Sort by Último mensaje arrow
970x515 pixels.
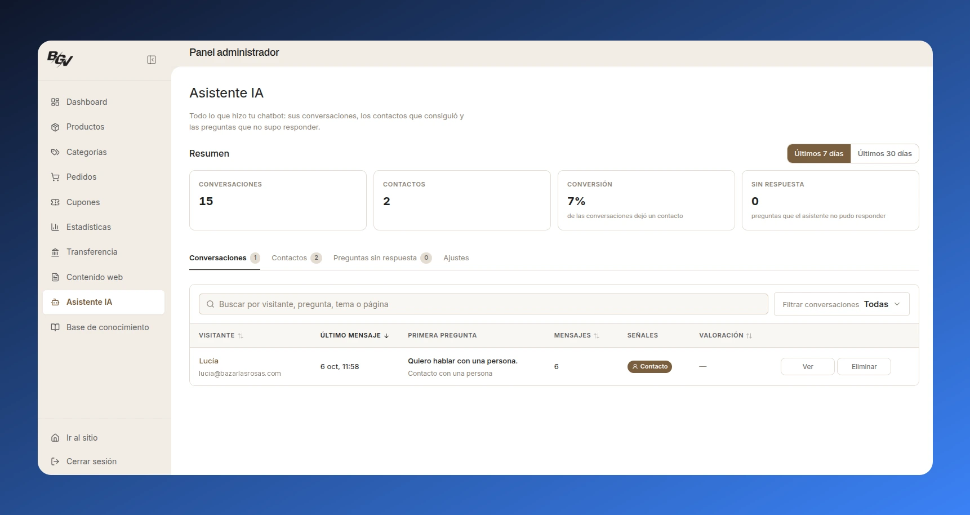[386, 336]
